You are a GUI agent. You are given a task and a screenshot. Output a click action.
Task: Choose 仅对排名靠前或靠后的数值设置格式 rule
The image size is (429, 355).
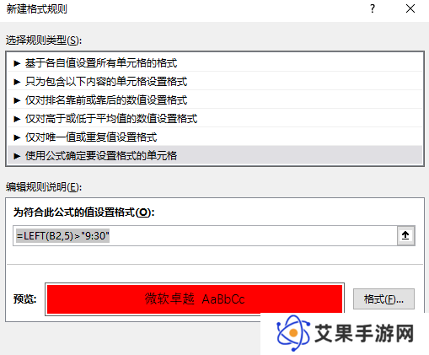coord(215,100)
